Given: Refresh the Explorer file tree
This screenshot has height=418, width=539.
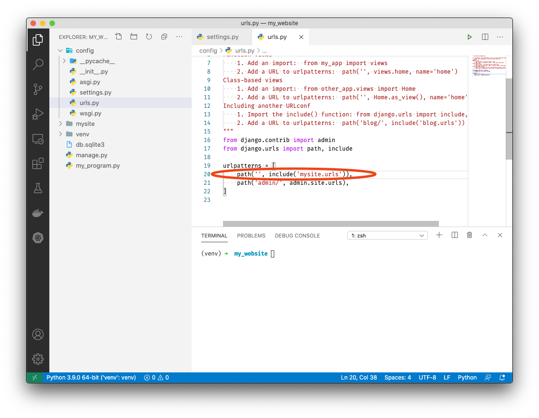Looking at the screenshot, I should [x=149, y=37].
